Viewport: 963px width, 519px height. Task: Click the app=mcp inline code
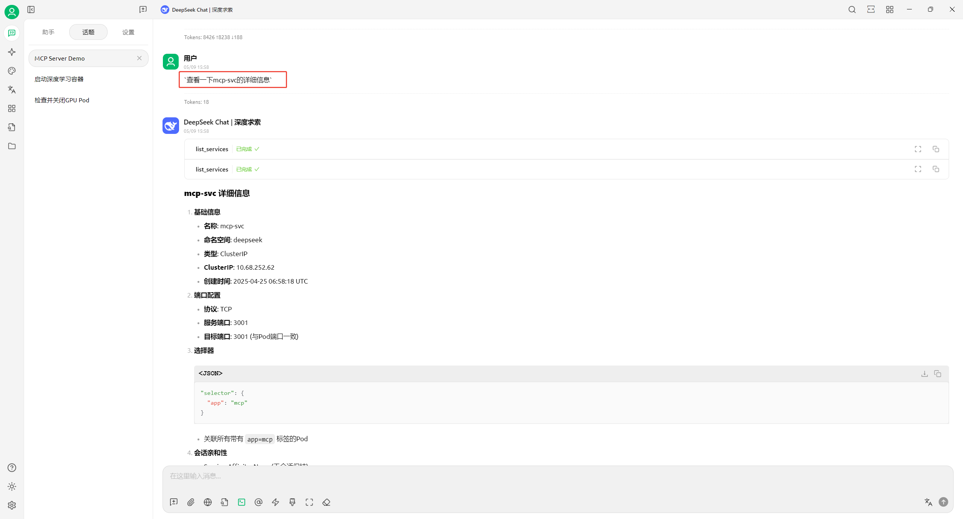[x=260, y=439]
